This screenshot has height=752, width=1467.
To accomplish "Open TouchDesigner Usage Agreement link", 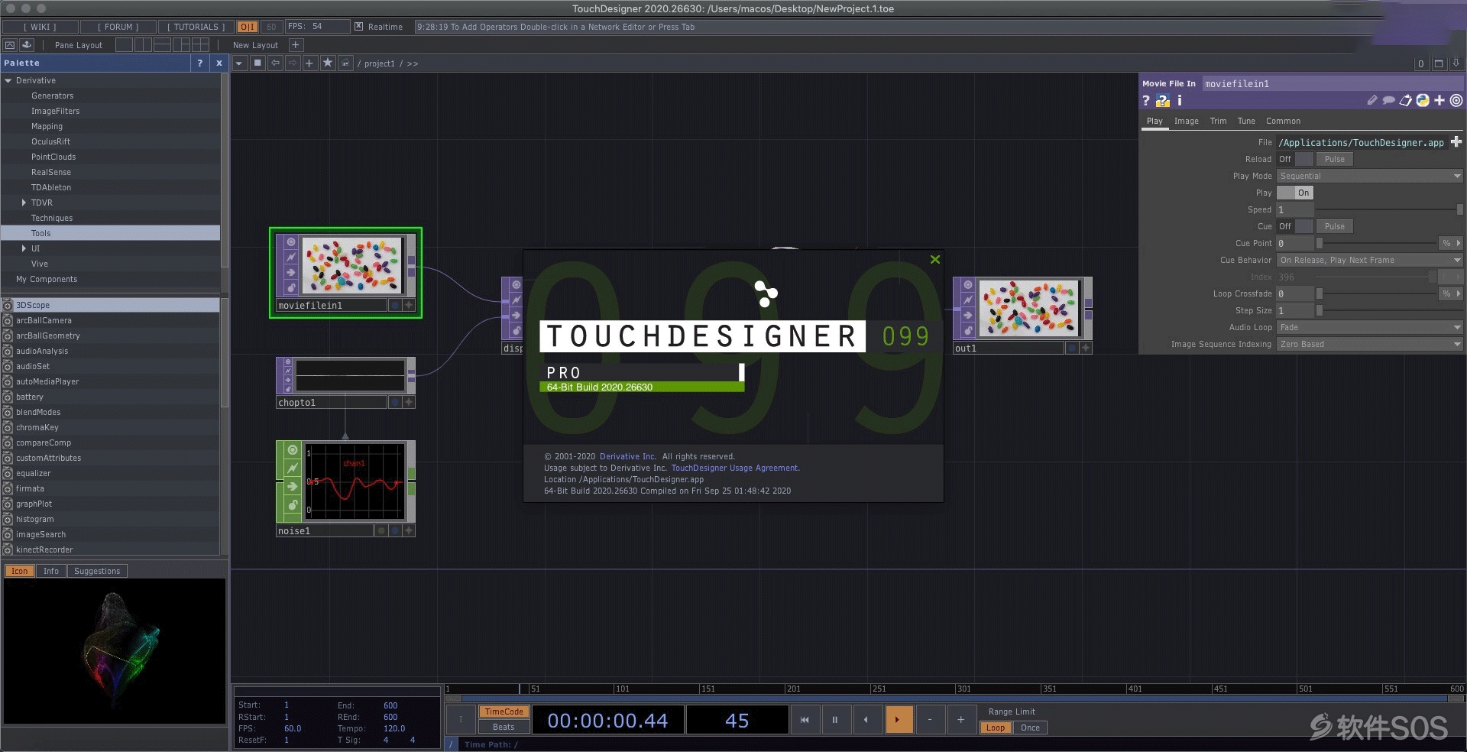I will [735, 468].
